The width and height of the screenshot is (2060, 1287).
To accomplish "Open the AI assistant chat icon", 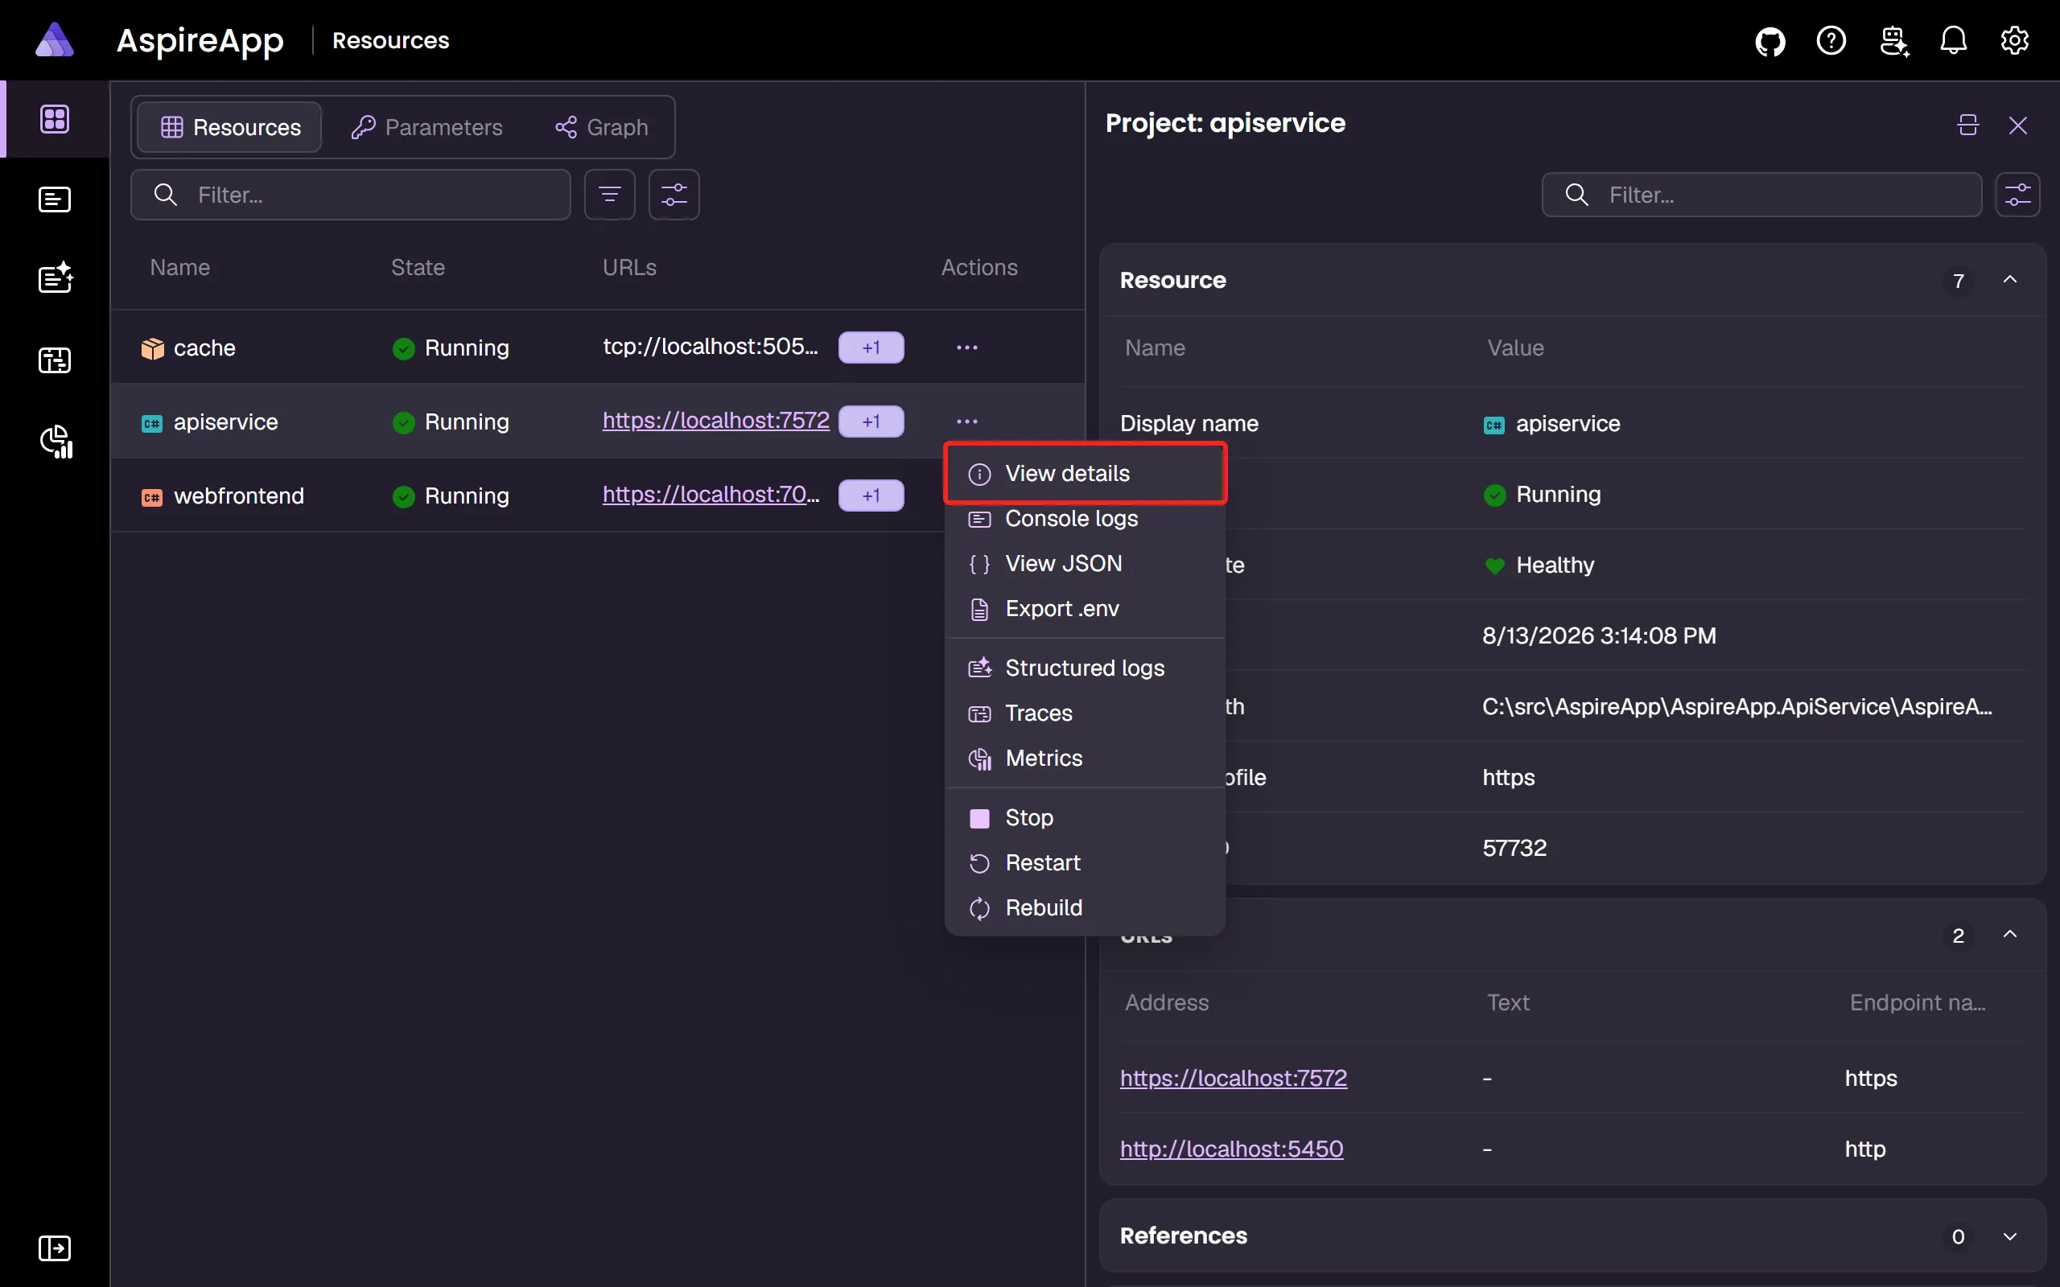I will point(1894,40).
